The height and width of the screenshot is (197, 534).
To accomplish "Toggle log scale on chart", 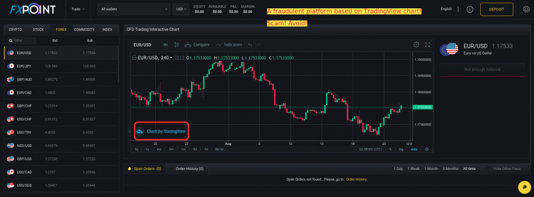I will 401,149.
